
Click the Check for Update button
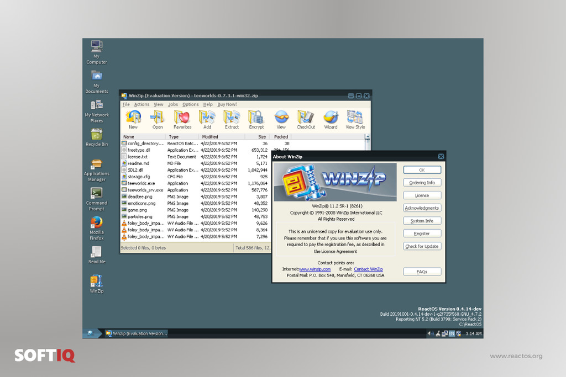pos(422,246)
